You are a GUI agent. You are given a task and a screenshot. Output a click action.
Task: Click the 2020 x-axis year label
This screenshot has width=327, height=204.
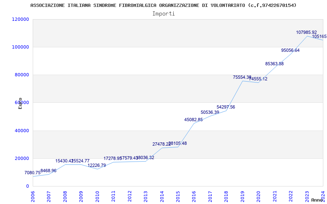[x=259, y=197]
